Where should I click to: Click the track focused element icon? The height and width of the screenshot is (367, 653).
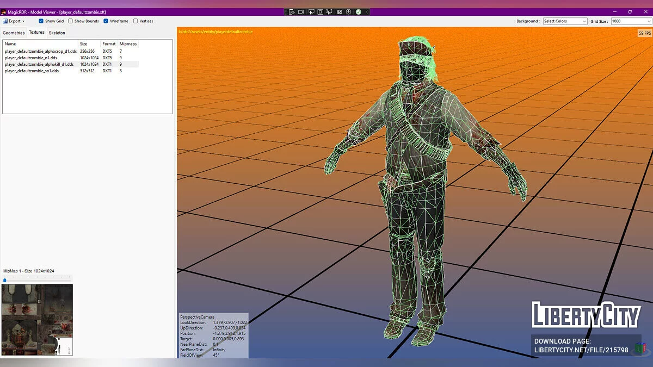point(330,11)
